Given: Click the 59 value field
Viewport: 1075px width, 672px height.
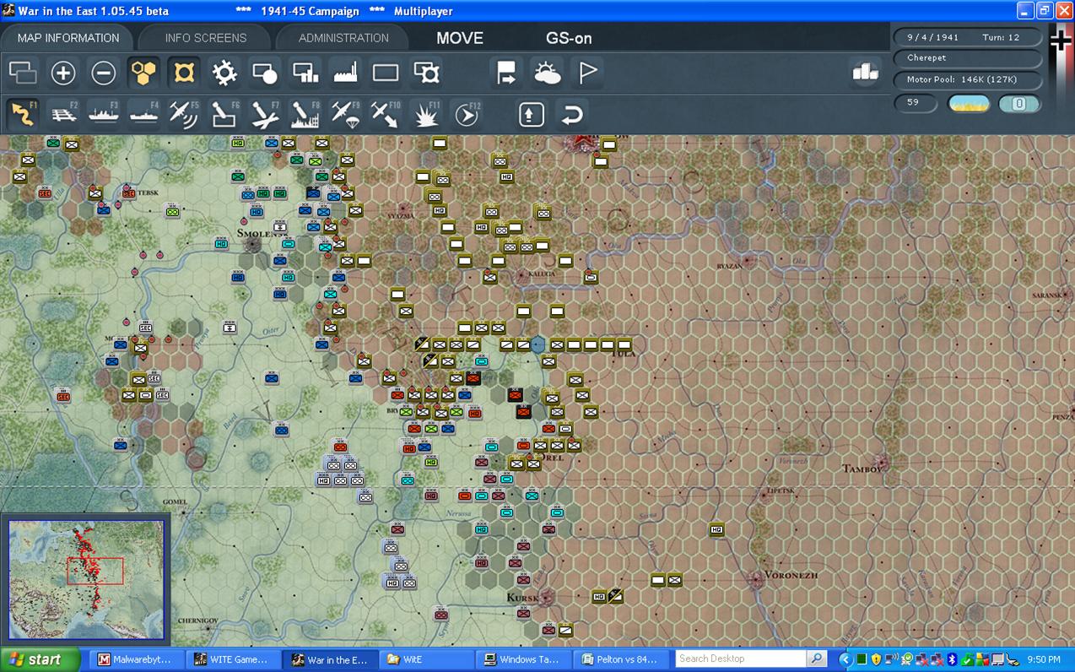Looking at the screenshot, I should pos(916,103).
